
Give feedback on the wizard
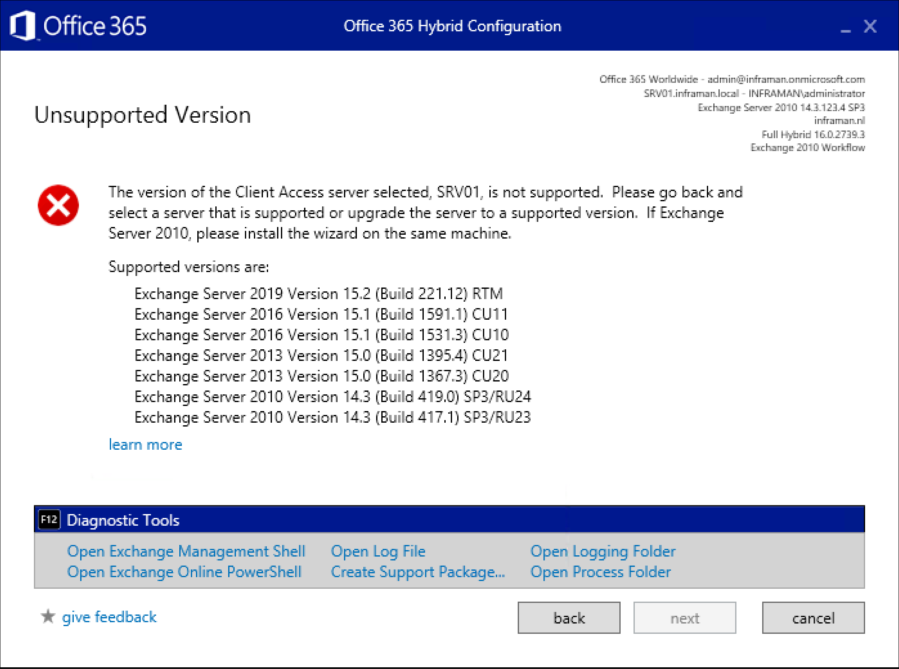coord(109,617)
